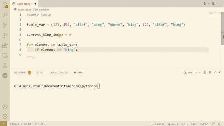Click the #empty tuple comment
Screen dimensions: 224x126
coord(39,15)
